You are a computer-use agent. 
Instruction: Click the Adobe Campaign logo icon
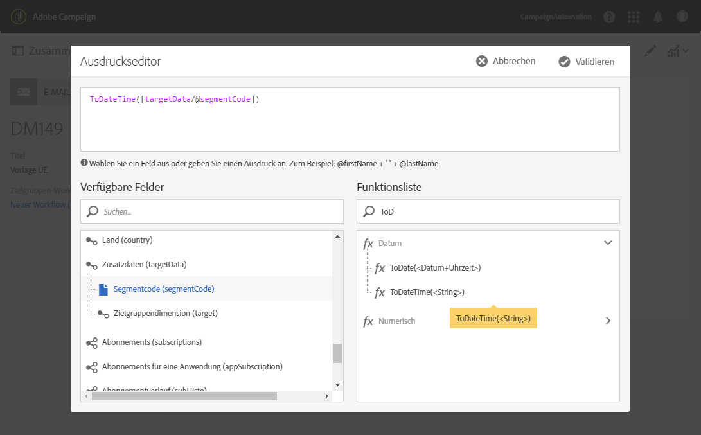[20, 17]
